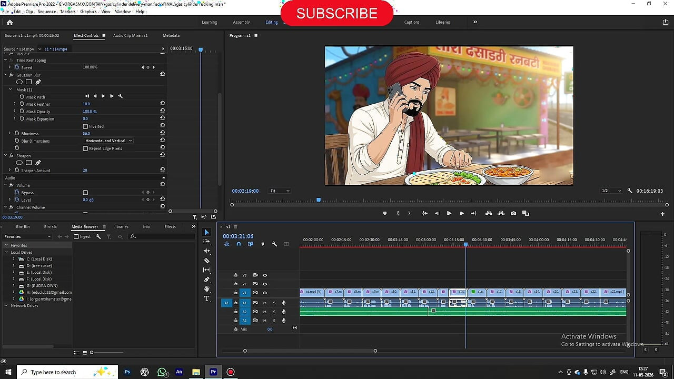
Task: Select the Pen tool in timeline toolbar
Action: 206,280
